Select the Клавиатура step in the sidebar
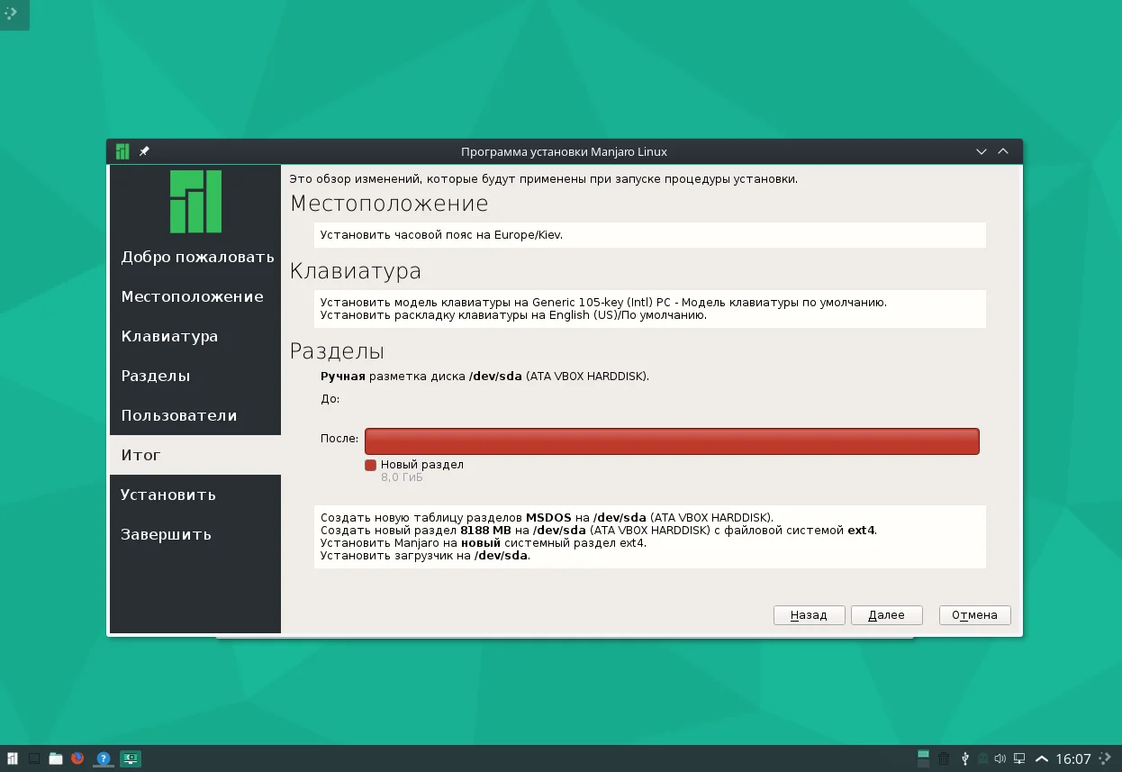 tap(195, 336)
